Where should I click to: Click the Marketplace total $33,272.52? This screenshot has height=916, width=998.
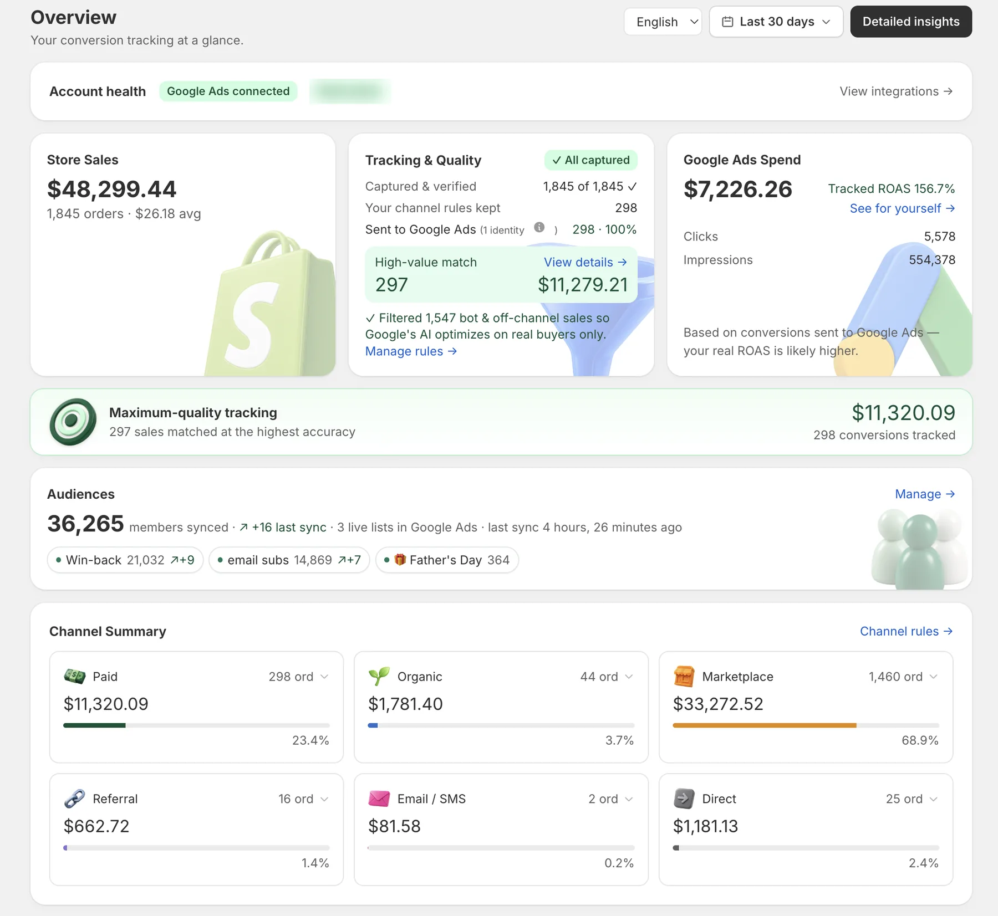pyautogui.click(x=718, y=704)
